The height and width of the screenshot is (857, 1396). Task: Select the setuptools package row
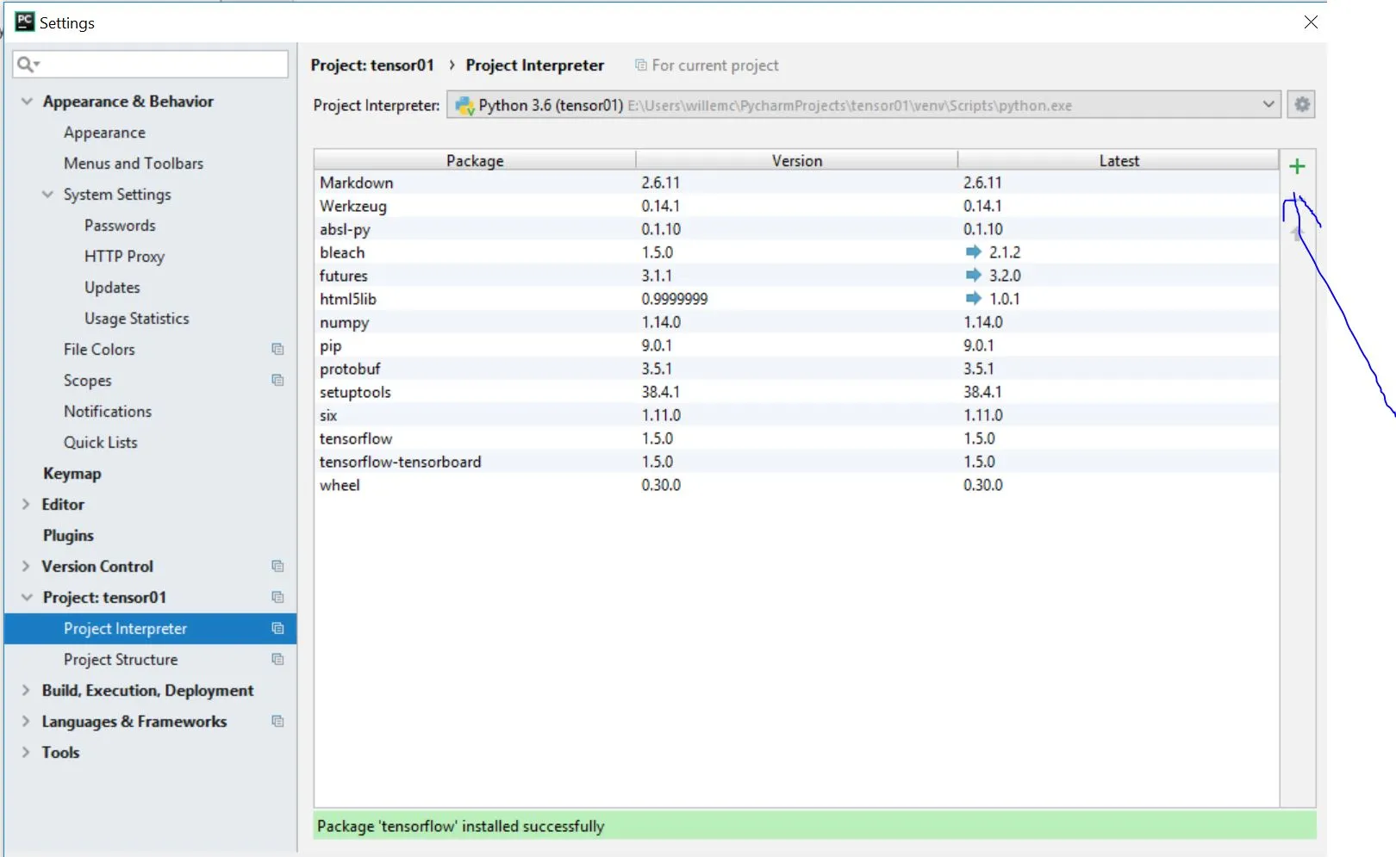[796, 392]
